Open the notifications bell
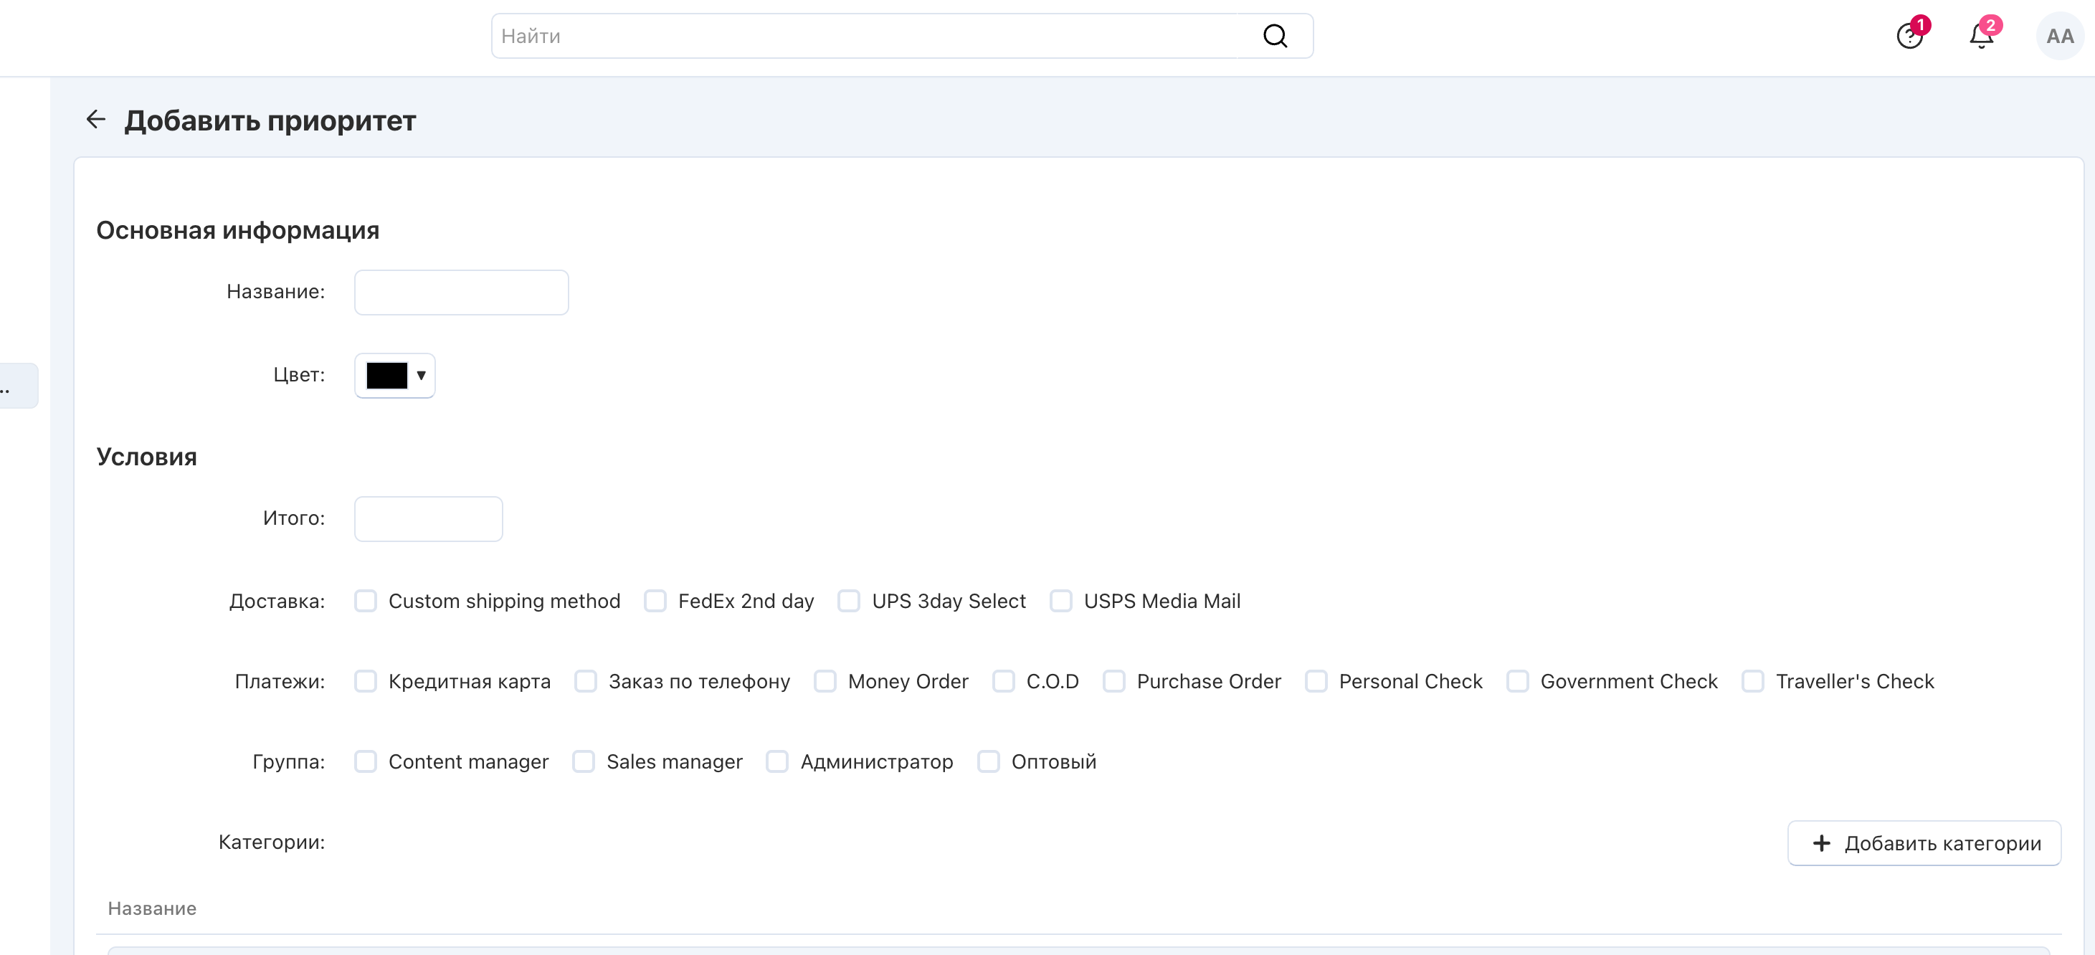The image size is (2095, 955). pos(1981,36)
